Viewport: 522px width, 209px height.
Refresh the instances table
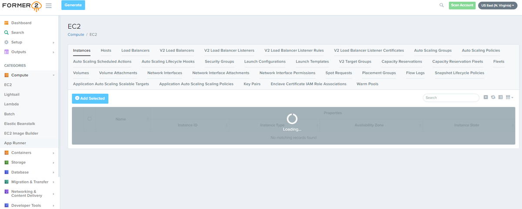click(x=493, y=97)
